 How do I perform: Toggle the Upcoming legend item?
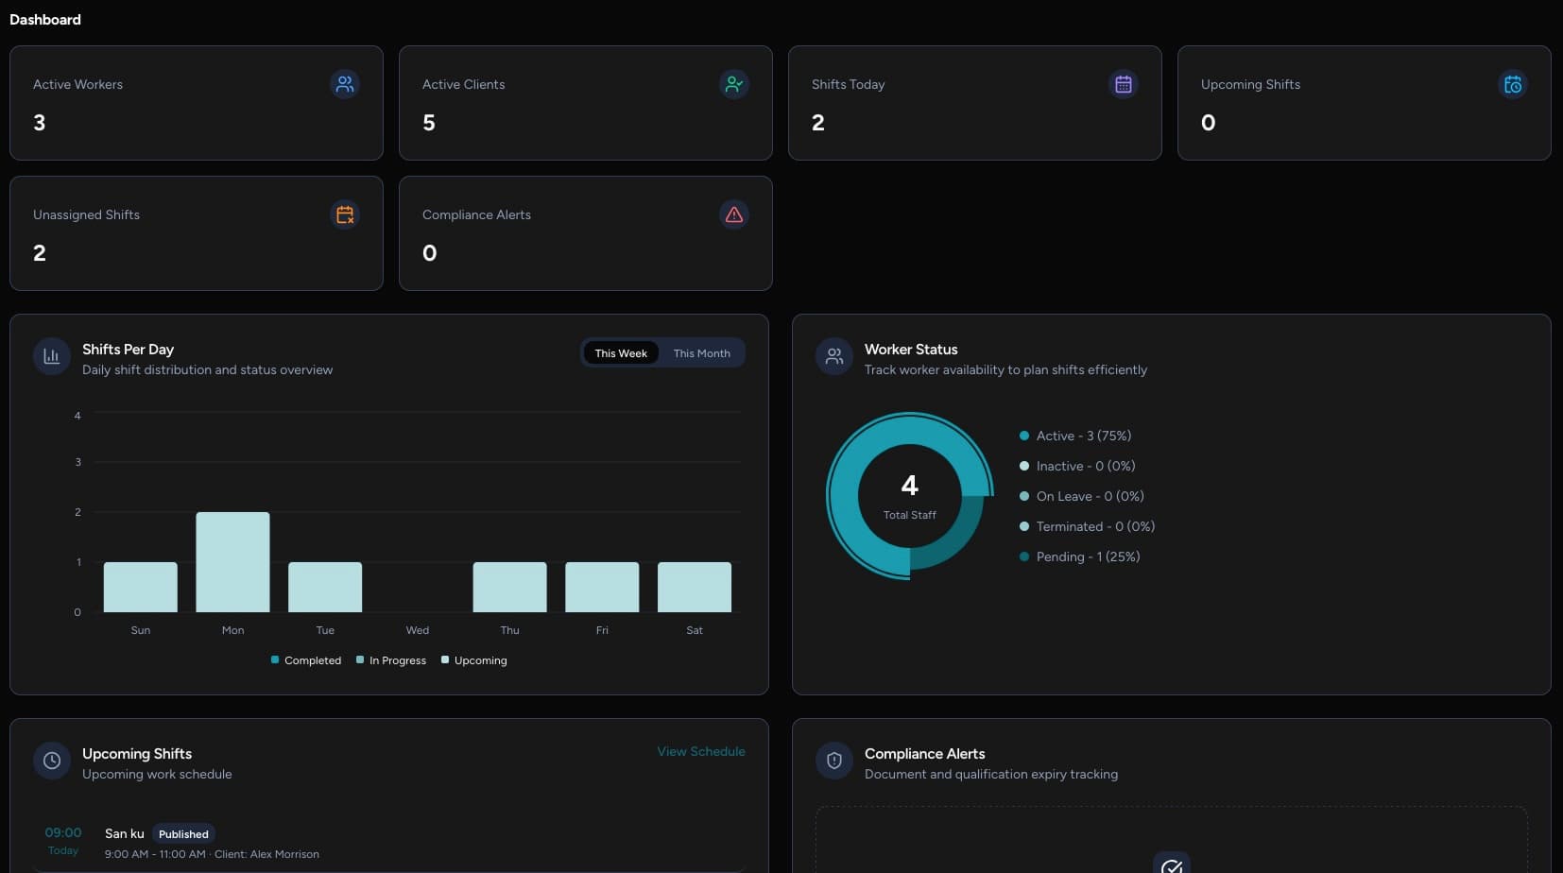click(474, 660)
